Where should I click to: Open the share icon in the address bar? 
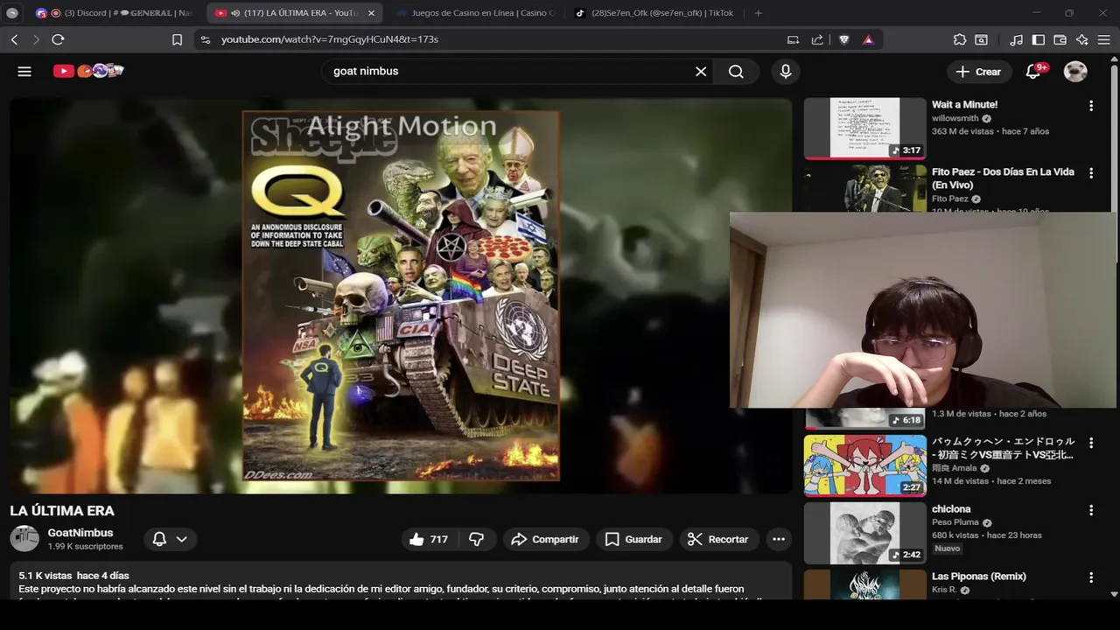coord(817,39)
